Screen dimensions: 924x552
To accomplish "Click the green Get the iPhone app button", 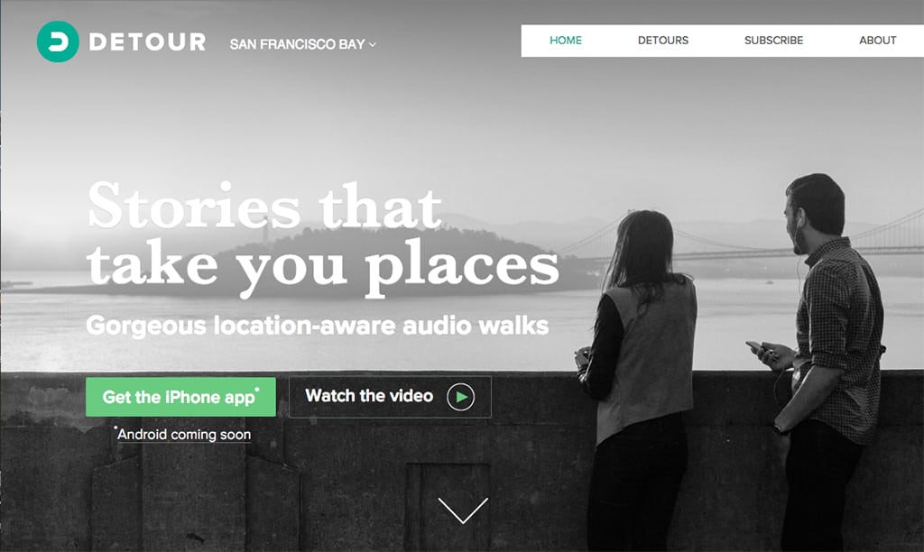I will coord(180,397).
